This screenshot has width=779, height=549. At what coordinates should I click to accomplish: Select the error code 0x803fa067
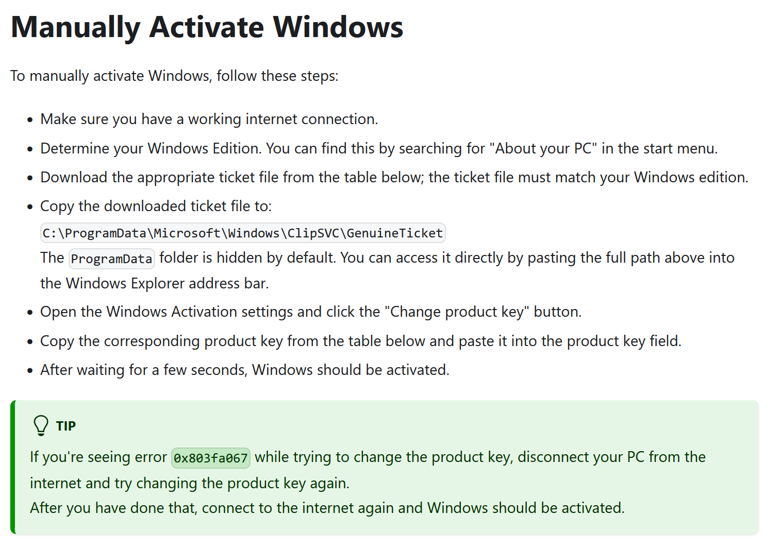click(210, 458)
